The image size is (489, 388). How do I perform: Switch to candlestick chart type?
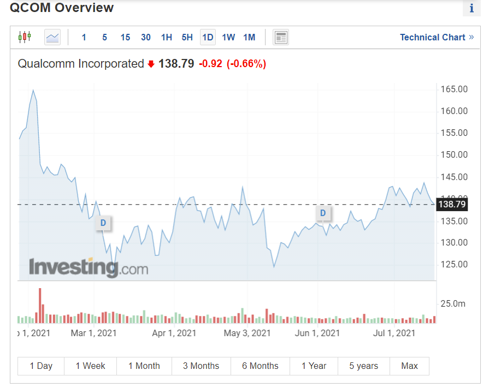point(25,37)
